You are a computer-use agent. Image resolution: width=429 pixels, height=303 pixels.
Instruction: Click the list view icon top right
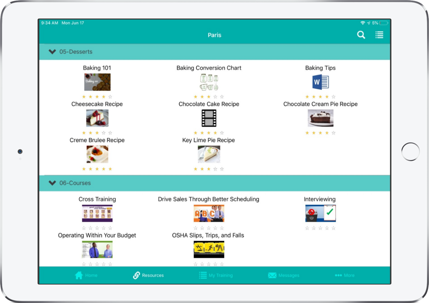379,35
